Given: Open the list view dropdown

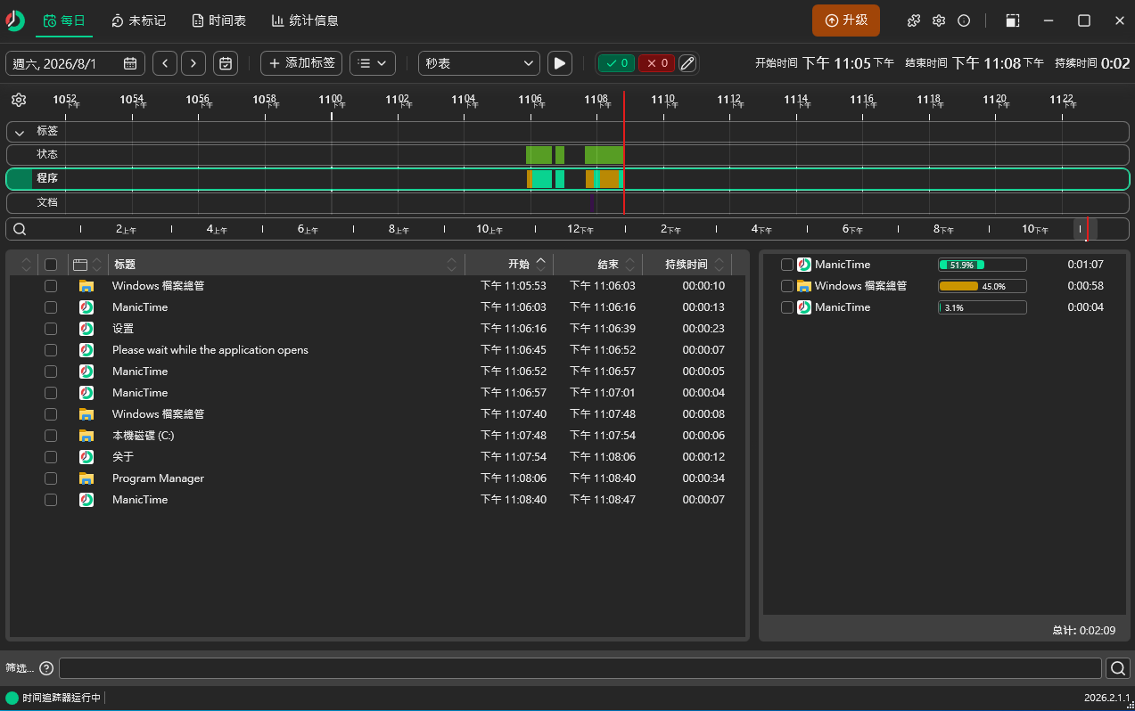Looking at the screenshot, I should [373, 63].
